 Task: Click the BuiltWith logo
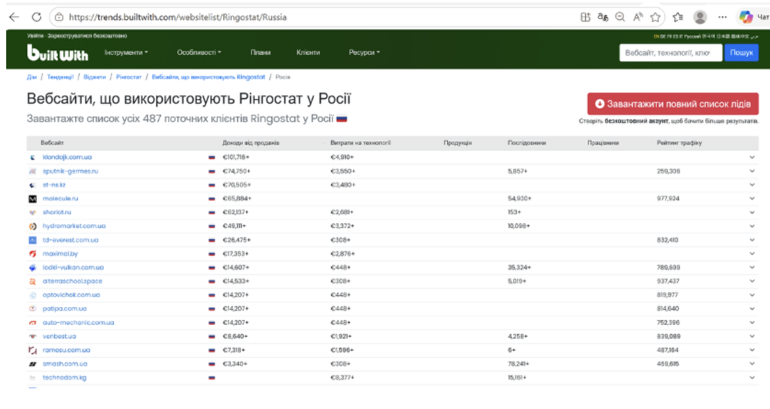click(57, 54)
